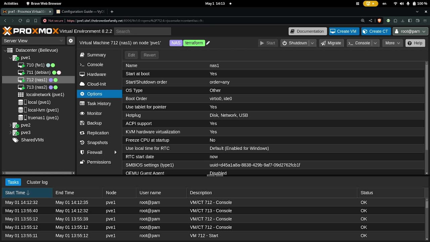Select the Hotplug option row
This screenshot has width=430, height=242.
[274, 115]
